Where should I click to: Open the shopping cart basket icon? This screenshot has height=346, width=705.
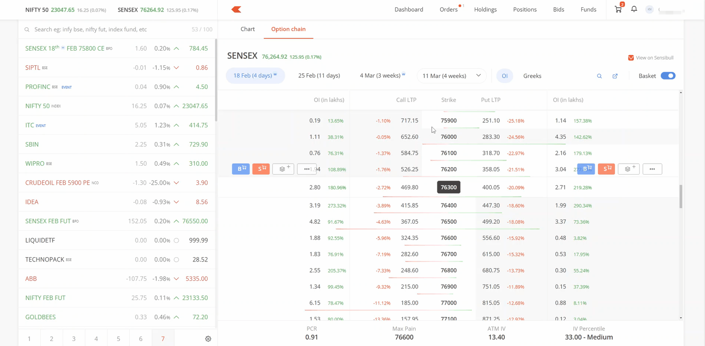point(618,9)
